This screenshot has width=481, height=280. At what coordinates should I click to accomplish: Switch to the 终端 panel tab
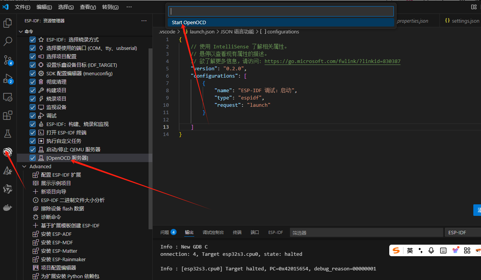[237, 232]
